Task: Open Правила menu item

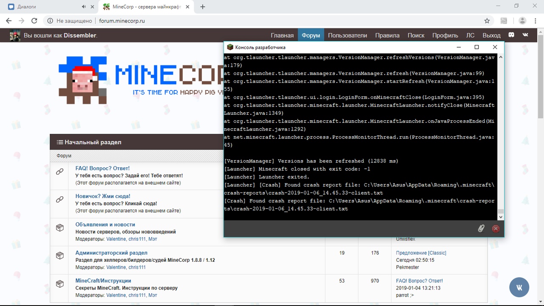Action: (387, 35)
